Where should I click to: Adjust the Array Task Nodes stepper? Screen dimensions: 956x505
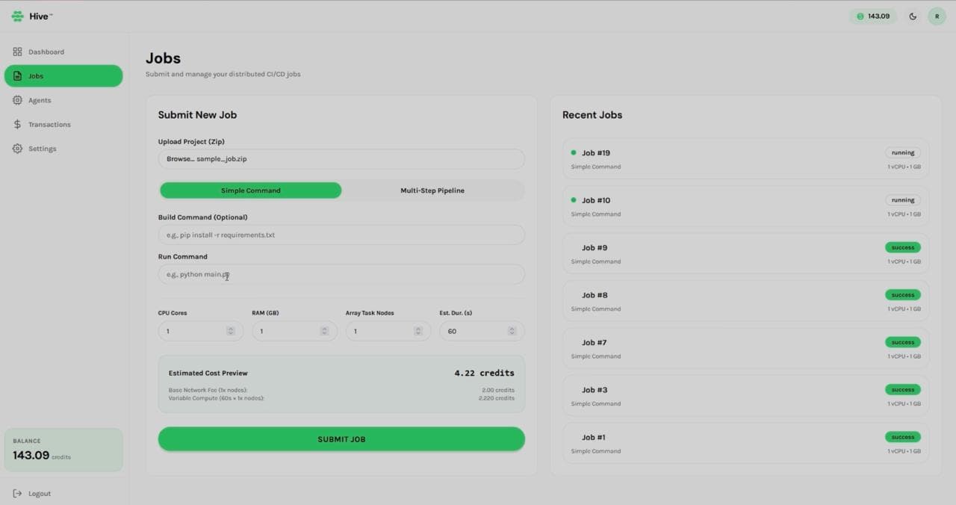pyautogui.click(x=418, y=331)
